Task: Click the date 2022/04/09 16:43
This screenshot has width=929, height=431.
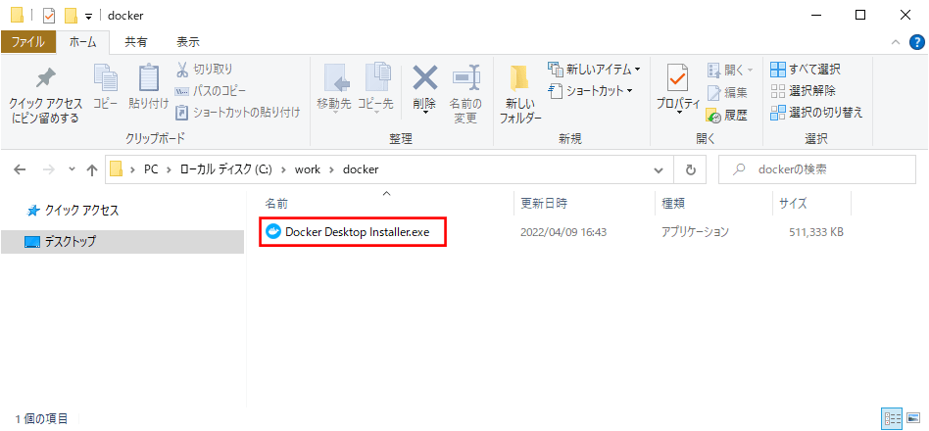Action: tap(562, 232)
